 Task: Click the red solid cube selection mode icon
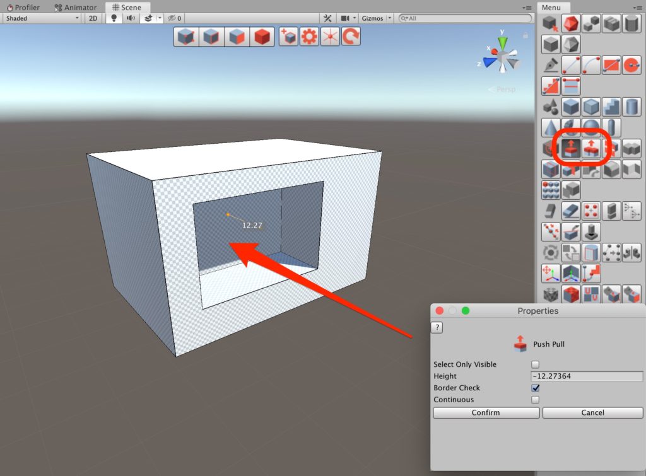pos(262,37)
